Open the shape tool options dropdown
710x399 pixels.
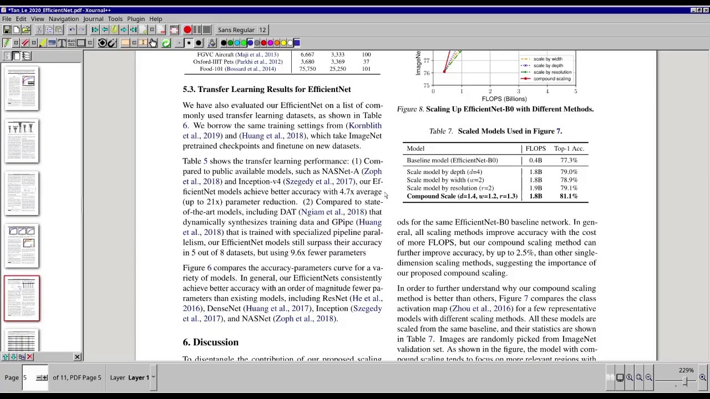pos(90,43)
